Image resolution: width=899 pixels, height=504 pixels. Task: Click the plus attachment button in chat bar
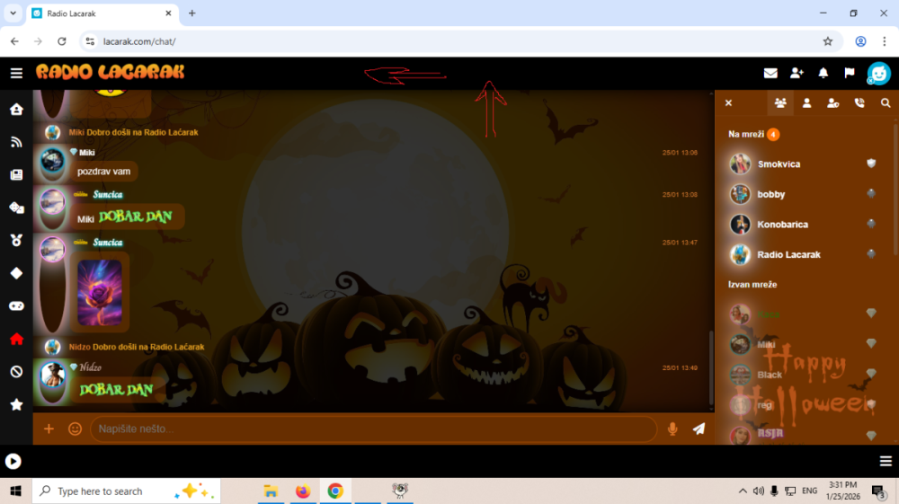[x=49, y=429]
